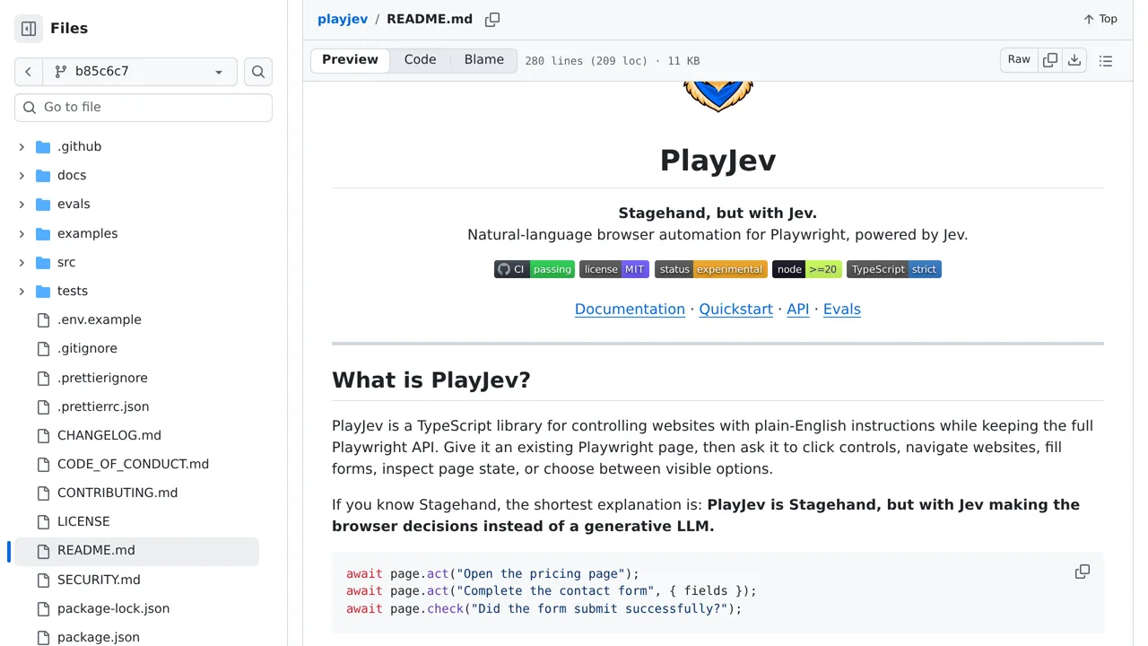This screenshot has width=1148, height=646.
Task: Jump to Top of page
Action: 1100,19
